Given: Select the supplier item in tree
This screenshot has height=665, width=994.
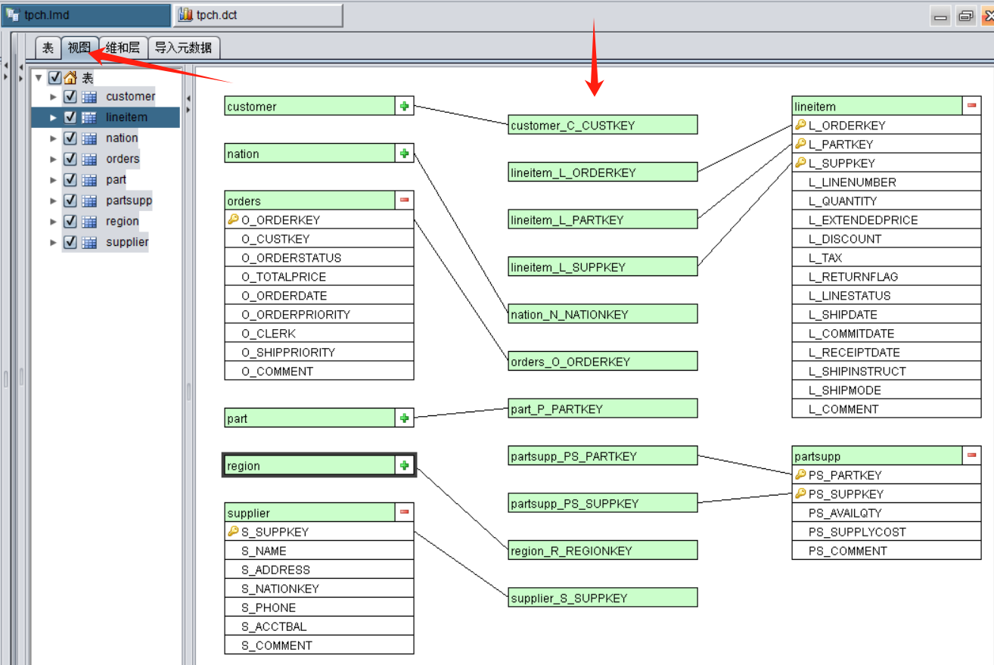Looking at the screenshot, I should click(127, 243).
